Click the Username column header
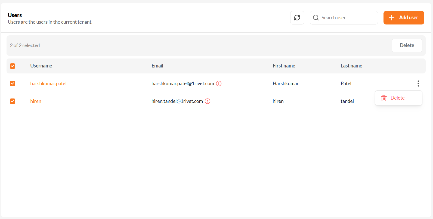 (x=41, y=66)
